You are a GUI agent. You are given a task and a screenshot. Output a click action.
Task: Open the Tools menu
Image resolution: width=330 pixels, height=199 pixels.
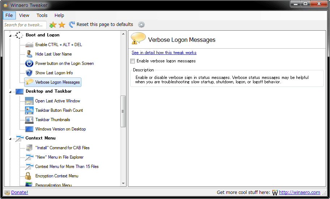42,16
